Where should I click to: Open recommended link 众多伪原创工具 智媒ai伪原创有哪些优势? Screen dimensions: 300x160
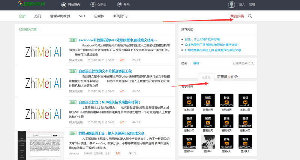tap(211, 45)
